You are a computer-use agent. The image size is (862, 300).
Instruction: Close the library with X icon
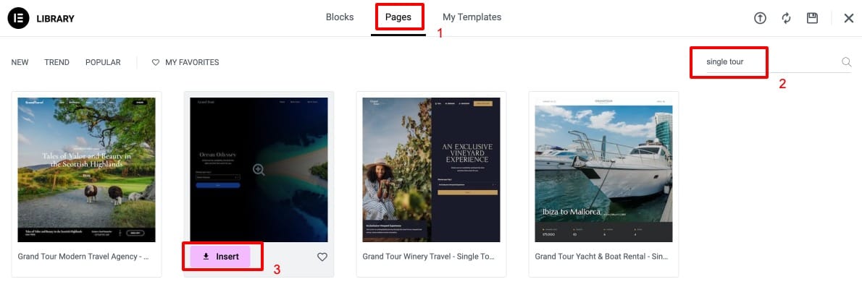[849, 18]
